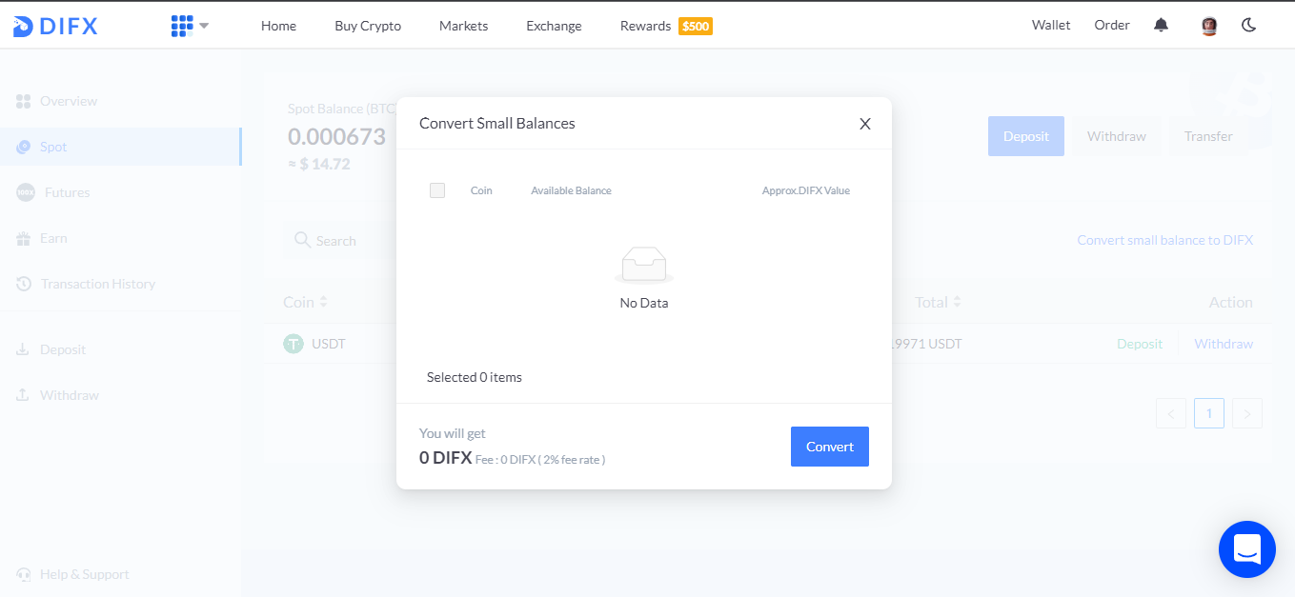Click the 0.000673 spot balance value

[x=336, y=136]
